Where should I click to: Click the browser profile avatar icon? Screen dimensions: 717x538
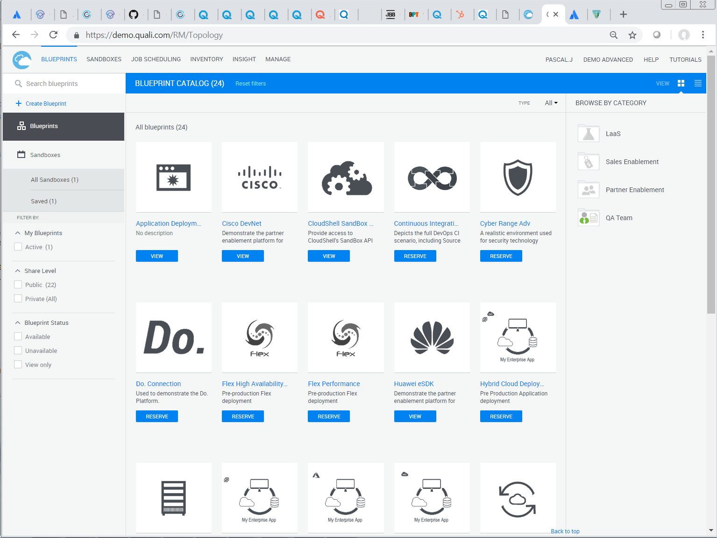tap(684, 35)
